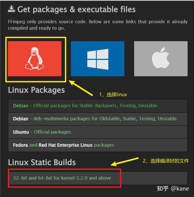
Task: Click the white Windows logo graphic
Action: pos(98,59)
